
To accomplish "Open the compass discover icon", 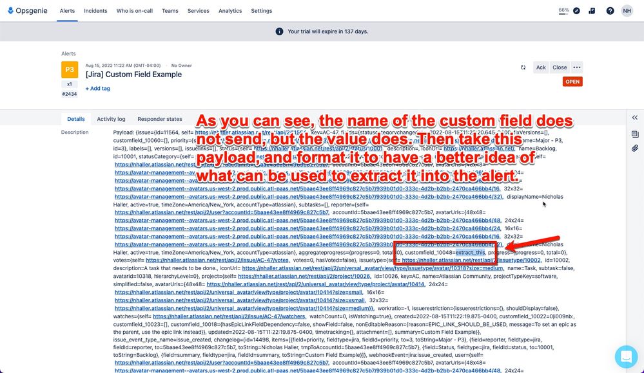I will click(x=577, y=11).
